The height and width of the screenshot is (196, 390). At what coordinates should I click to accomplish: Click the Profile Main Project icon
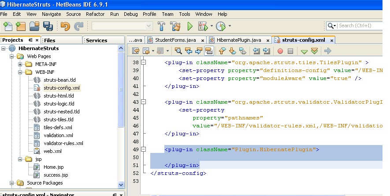click(x=221, y=26)
